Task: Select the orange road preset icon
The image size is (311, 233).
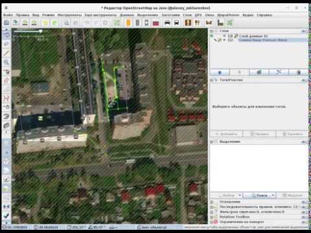Action: [x=128, y=23]
